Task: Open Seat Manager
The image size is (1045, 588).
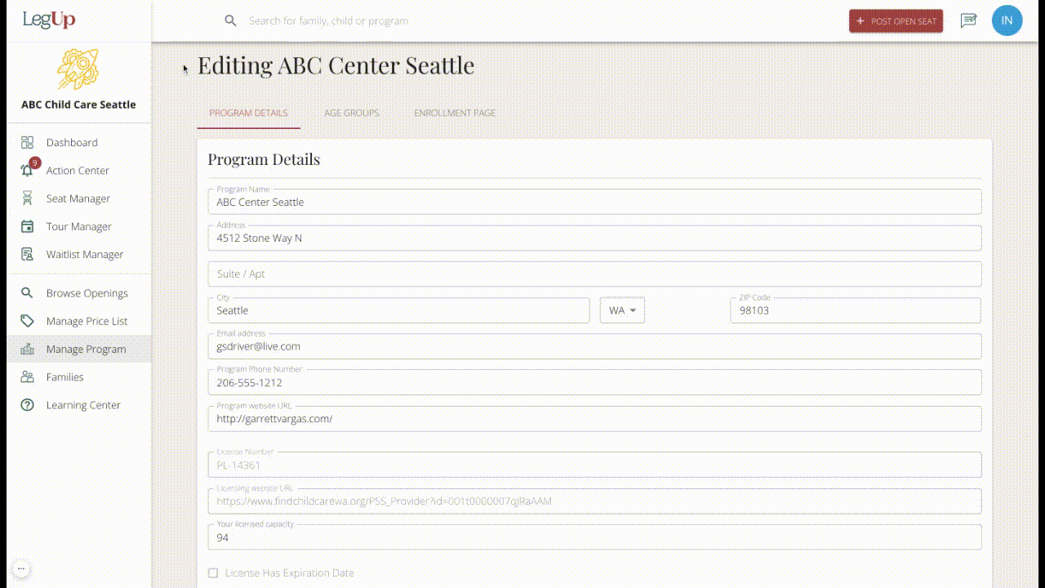Action: (79, 198)
